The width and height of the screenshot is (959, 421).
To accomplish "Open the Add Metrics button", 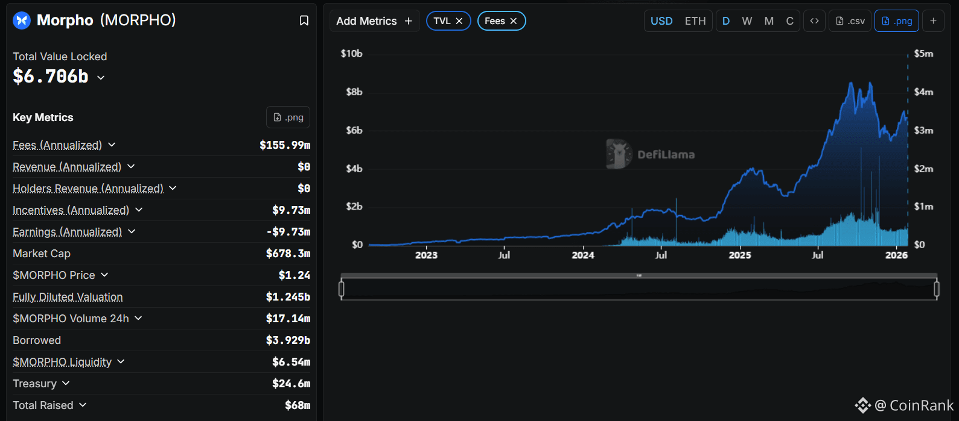I will [374, 21].
